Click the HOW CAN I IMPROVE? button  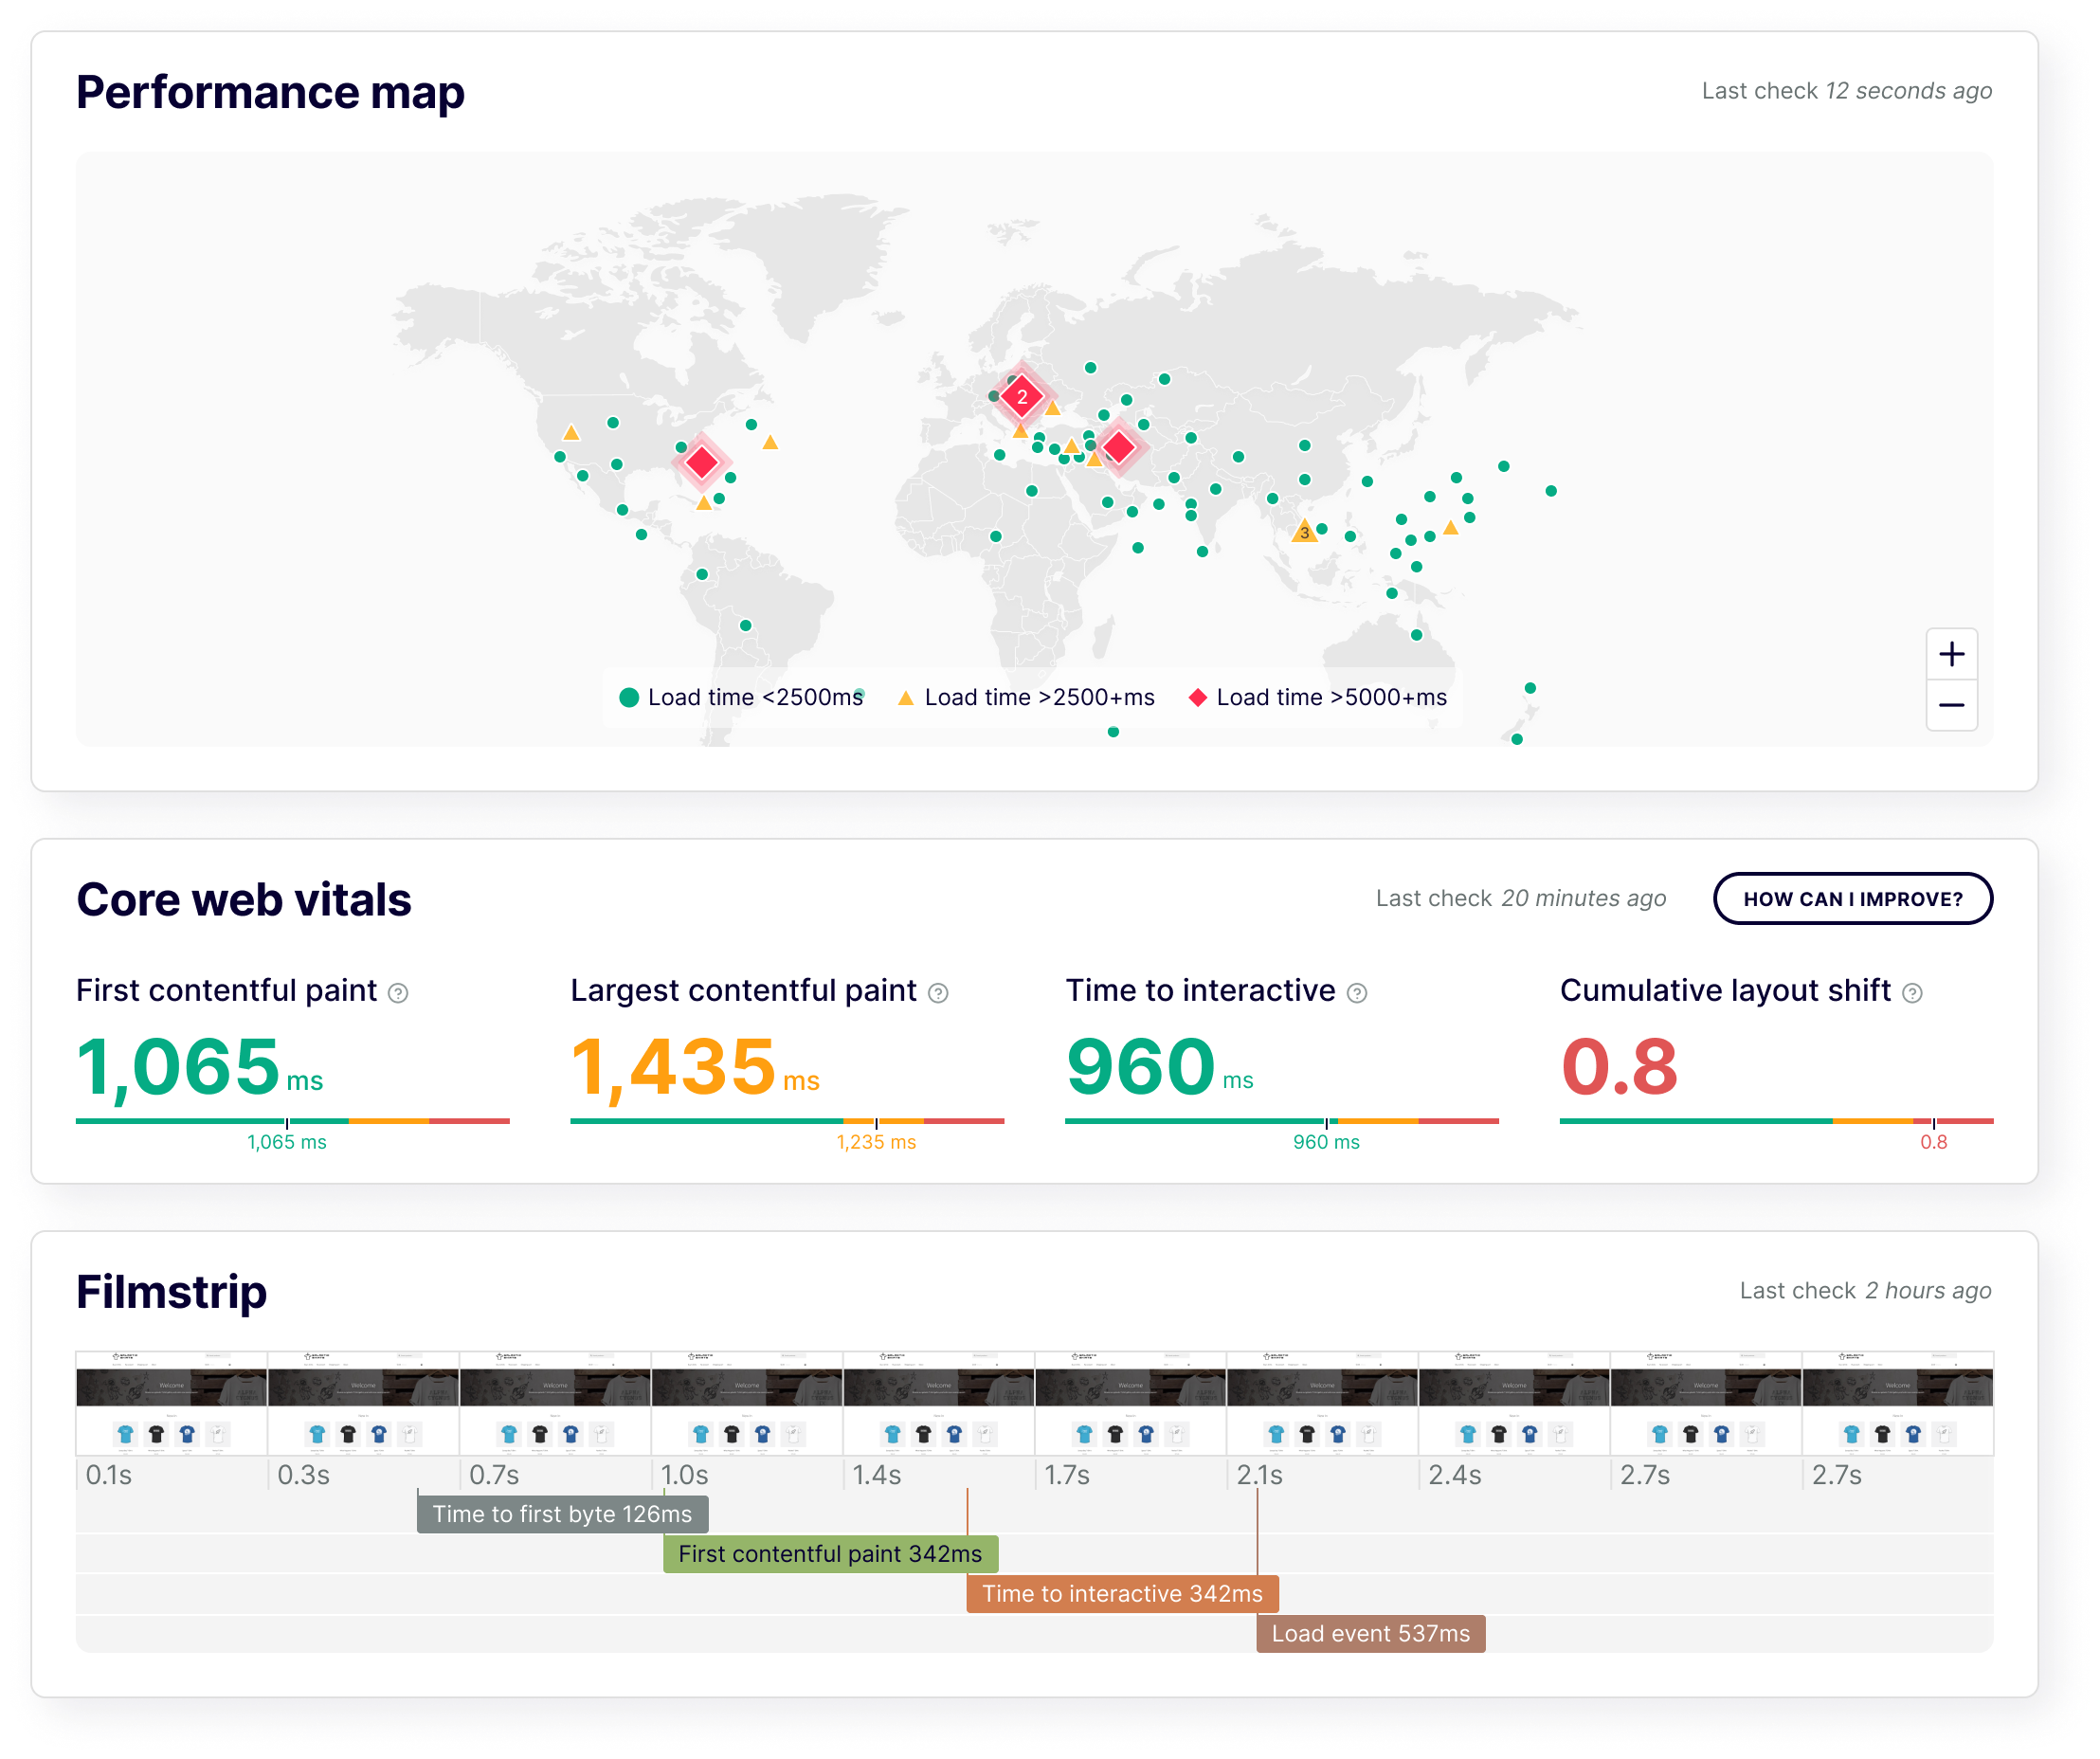[1853, 898]
